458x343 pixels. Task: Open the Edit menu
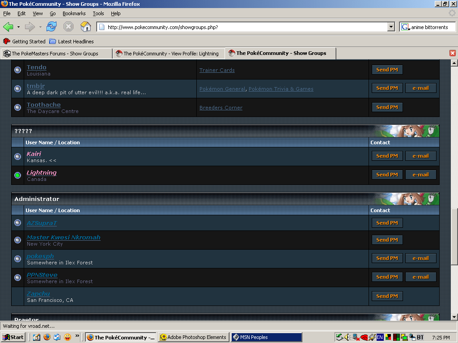pyautogui.click(x=21, y=13)
